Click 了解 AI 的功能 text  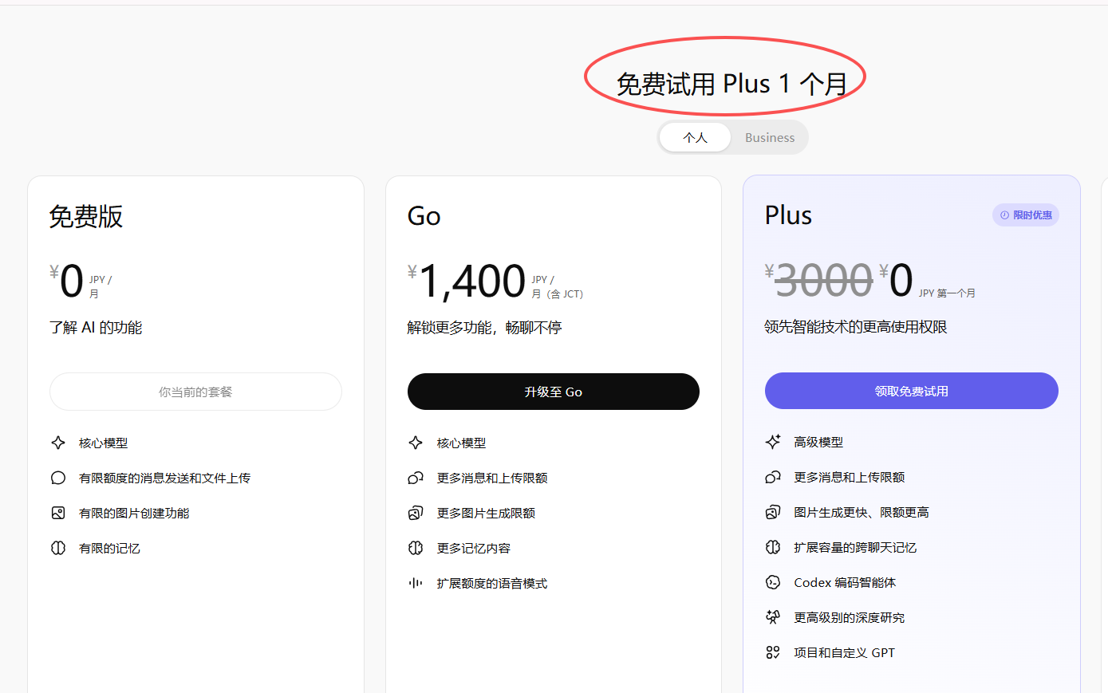pyautogui.click(x=96, y=328)
